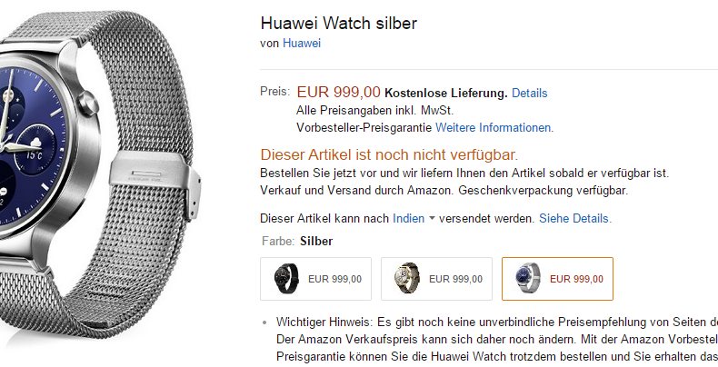Click the weather complication on the watch face
The image size is (718, 367).
tap(35, 149)
